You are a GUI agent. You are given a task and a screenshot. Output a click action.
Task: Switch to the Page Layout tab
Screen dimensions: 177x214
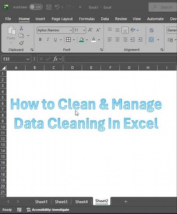[62, 19]
